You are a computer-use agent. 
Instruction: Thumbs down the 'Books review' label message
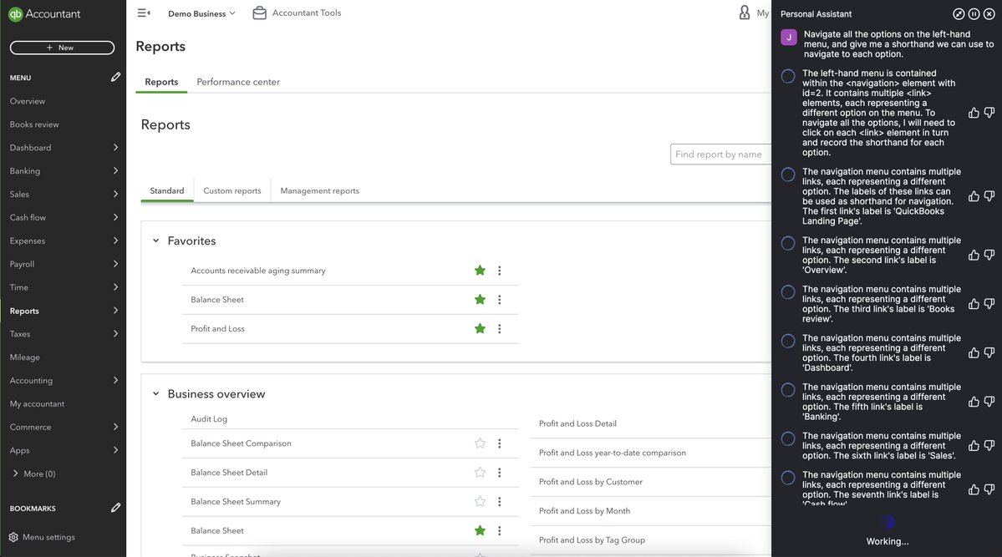click(989, 304)
